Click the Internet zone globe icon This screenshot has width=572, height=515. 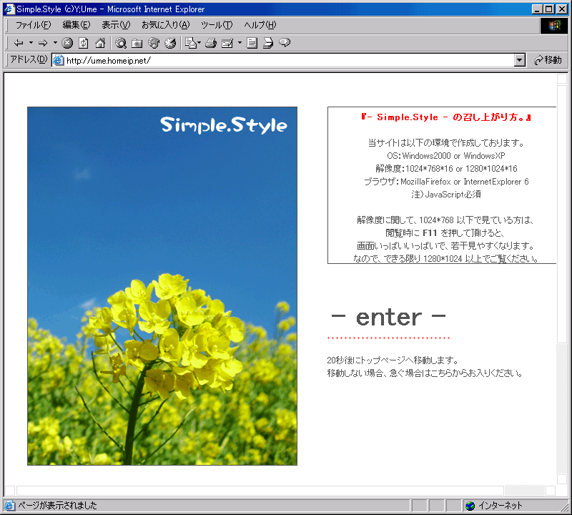coord(470,506)
